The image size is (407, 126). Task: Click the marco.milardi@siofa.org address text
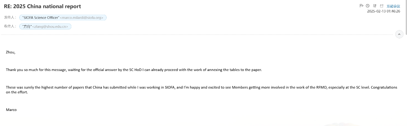pos(82,18)
